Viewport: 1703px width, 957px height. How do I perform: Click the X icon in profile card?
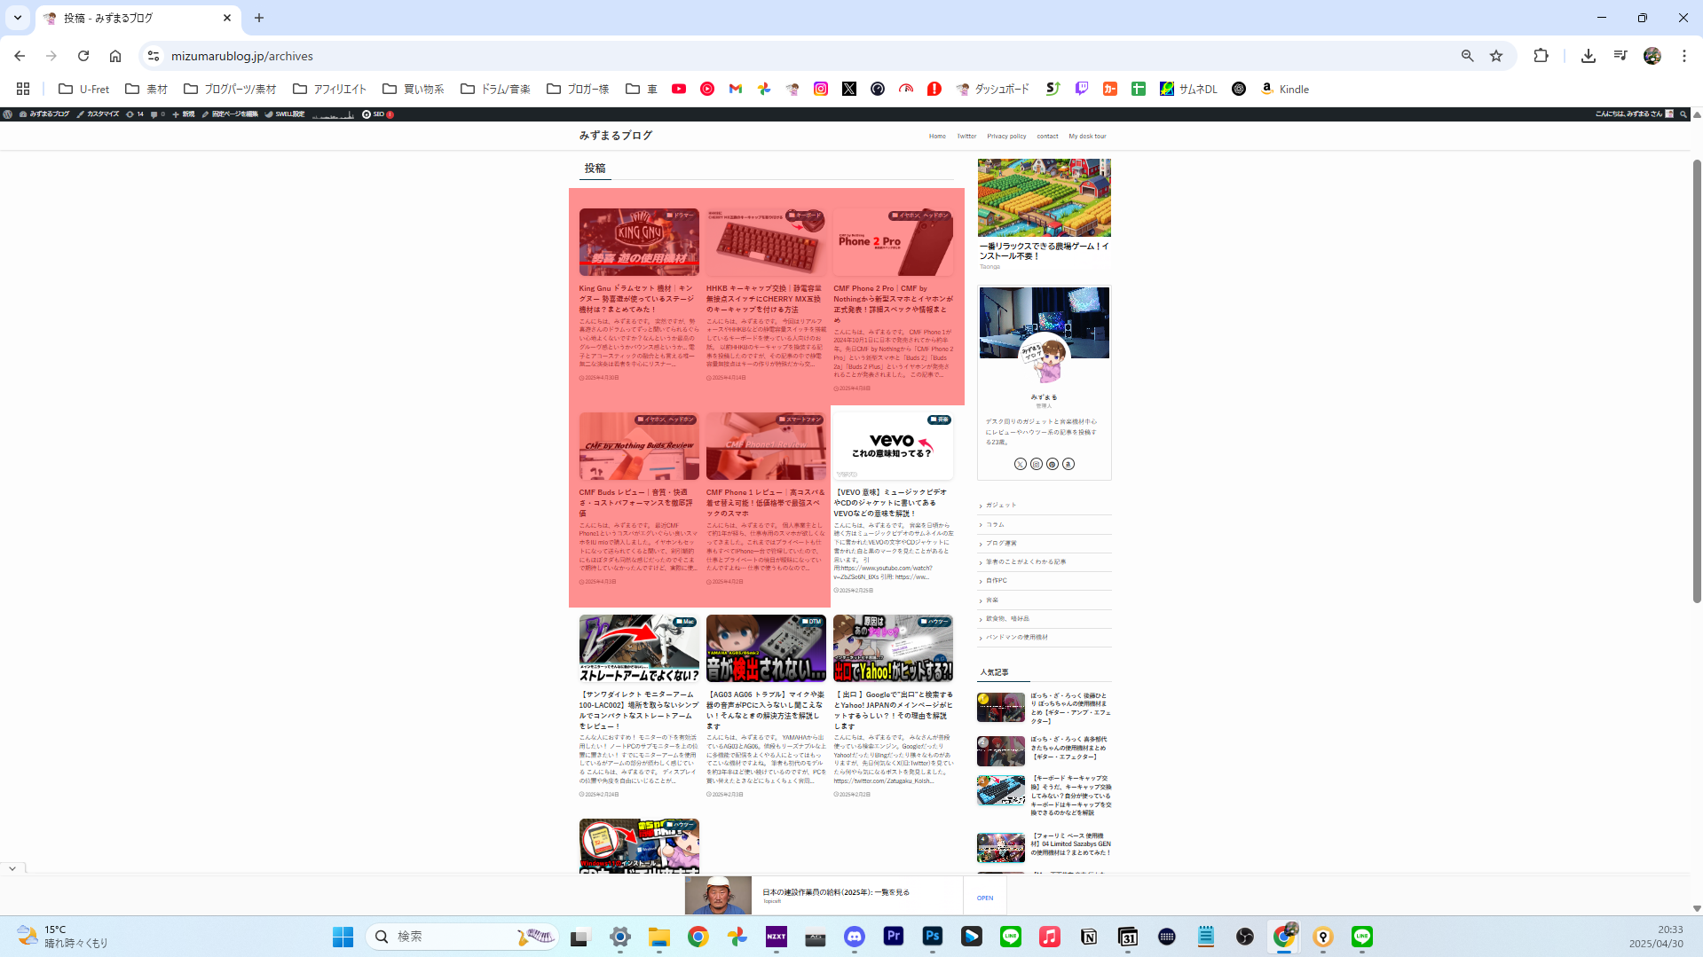tap(1021, 464)
